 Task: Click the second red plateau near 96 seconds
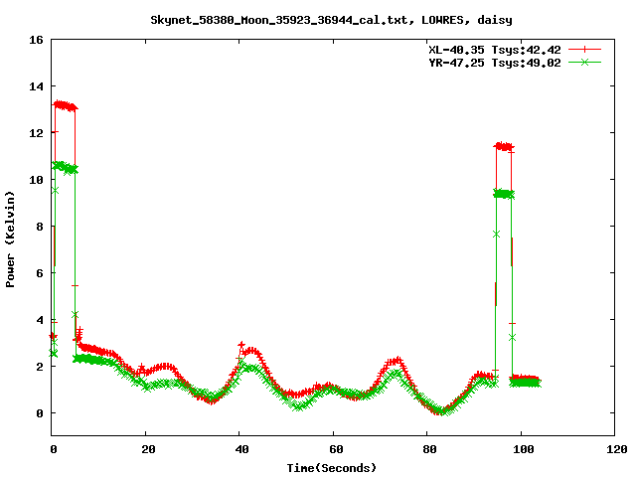click(x=504, y=146)
